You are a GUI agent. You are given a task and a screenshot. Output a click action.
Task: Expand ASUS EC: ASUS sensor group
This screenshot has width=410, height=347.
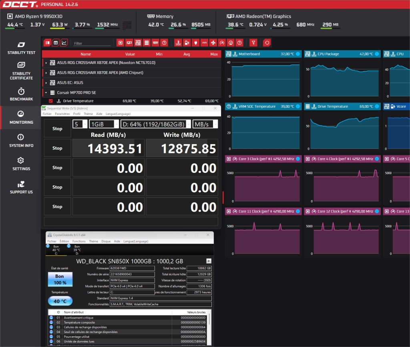tap(46, 83)
